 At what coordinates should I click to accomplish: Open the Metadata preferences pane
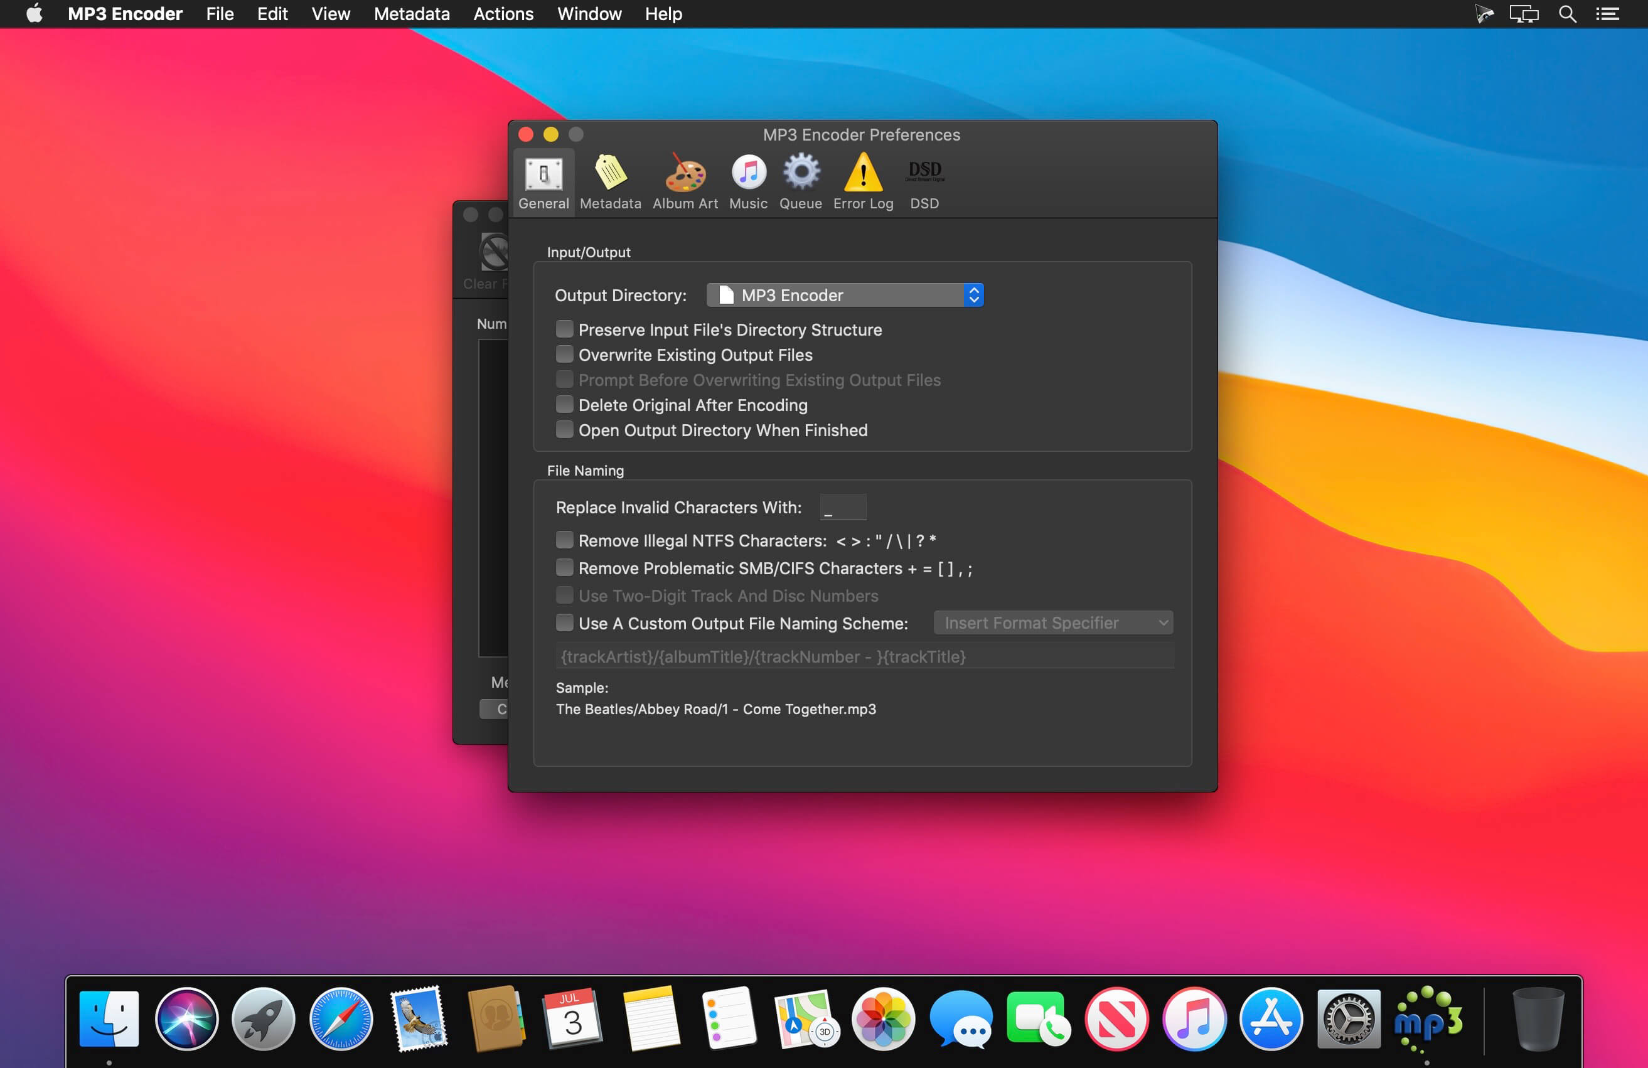pyautogui.click(x=610, y=181)
